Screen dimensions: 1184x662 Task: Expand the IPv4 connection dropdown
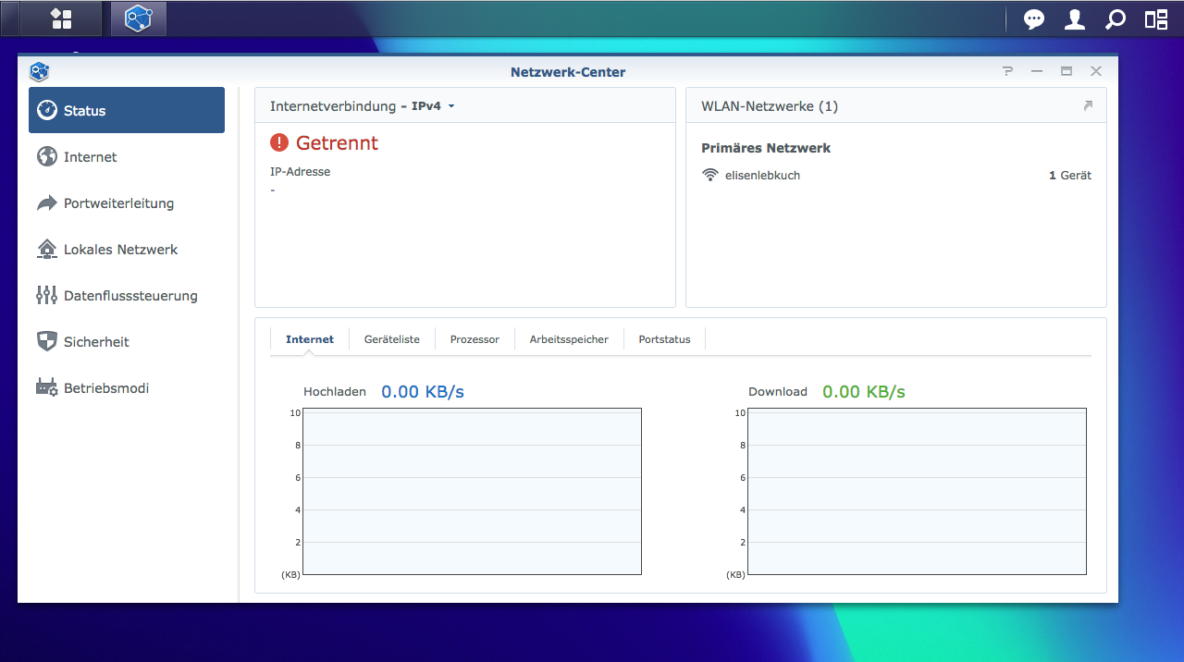433,106
